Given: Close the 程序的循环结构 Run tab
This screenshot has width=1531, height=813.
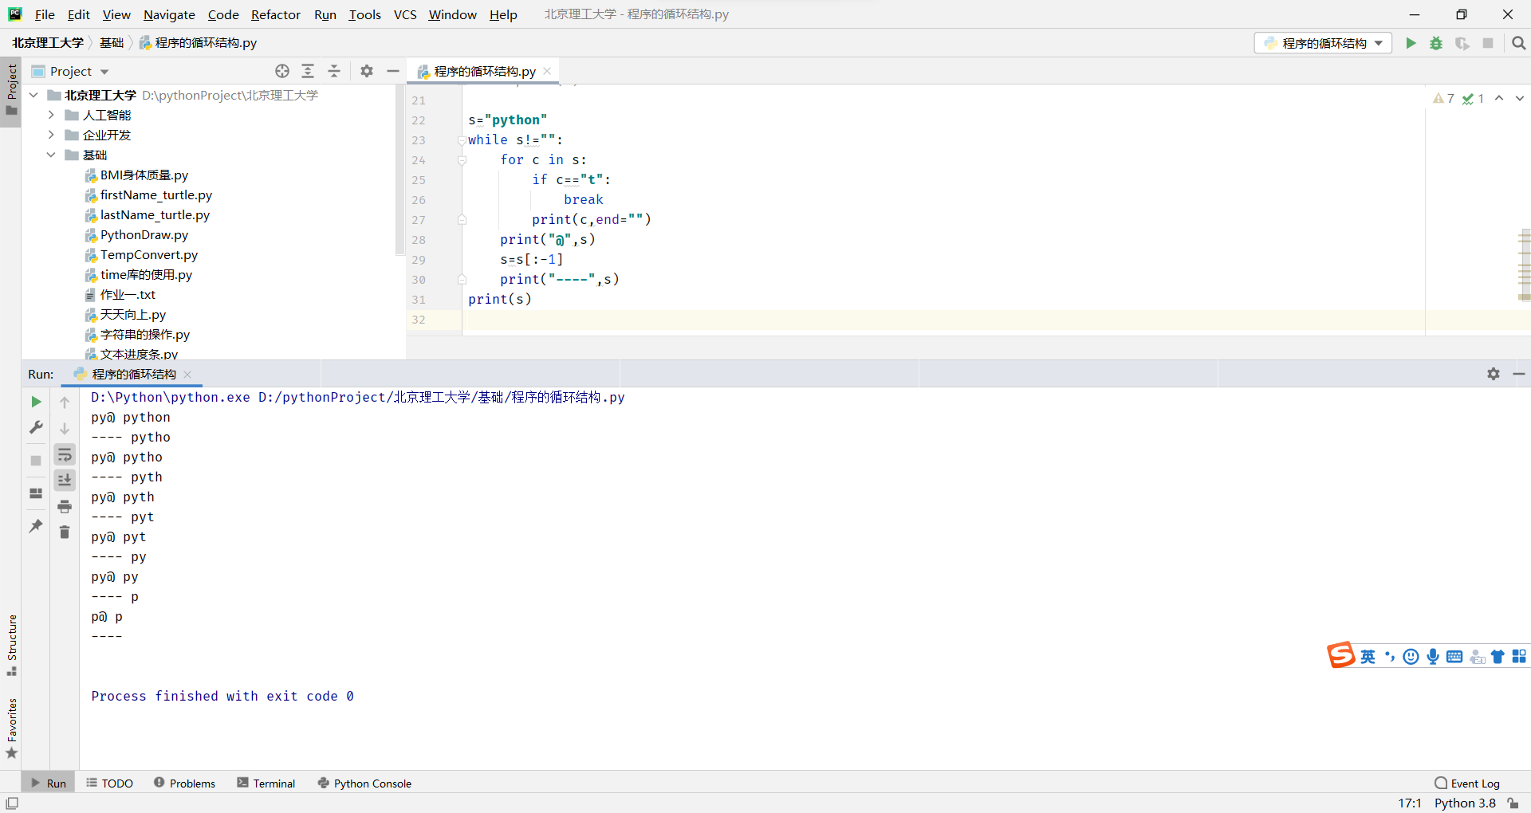Looking at the screenshot, I should click(187, 374).
